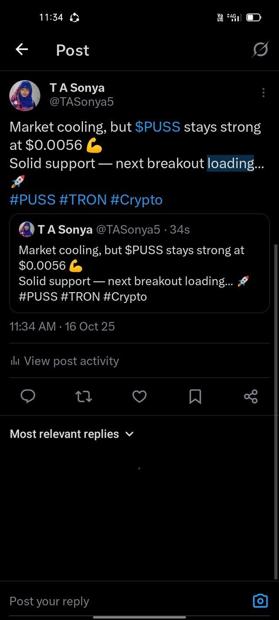Open the #TRON hashtag
This screenshot has width=279, height=620.
coord(83,200)
